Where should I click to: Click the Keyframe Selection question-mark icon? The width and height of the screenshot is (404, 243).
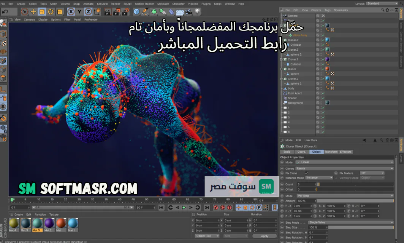click(x=229, y=207)
